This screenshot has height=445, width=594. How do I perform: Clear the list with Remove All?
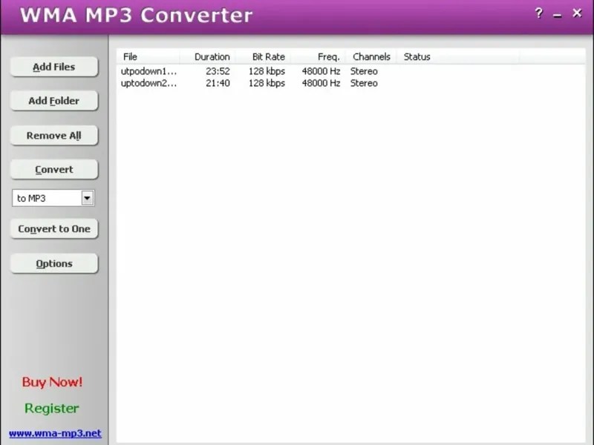pyautogui.click(x=53, y=136)
